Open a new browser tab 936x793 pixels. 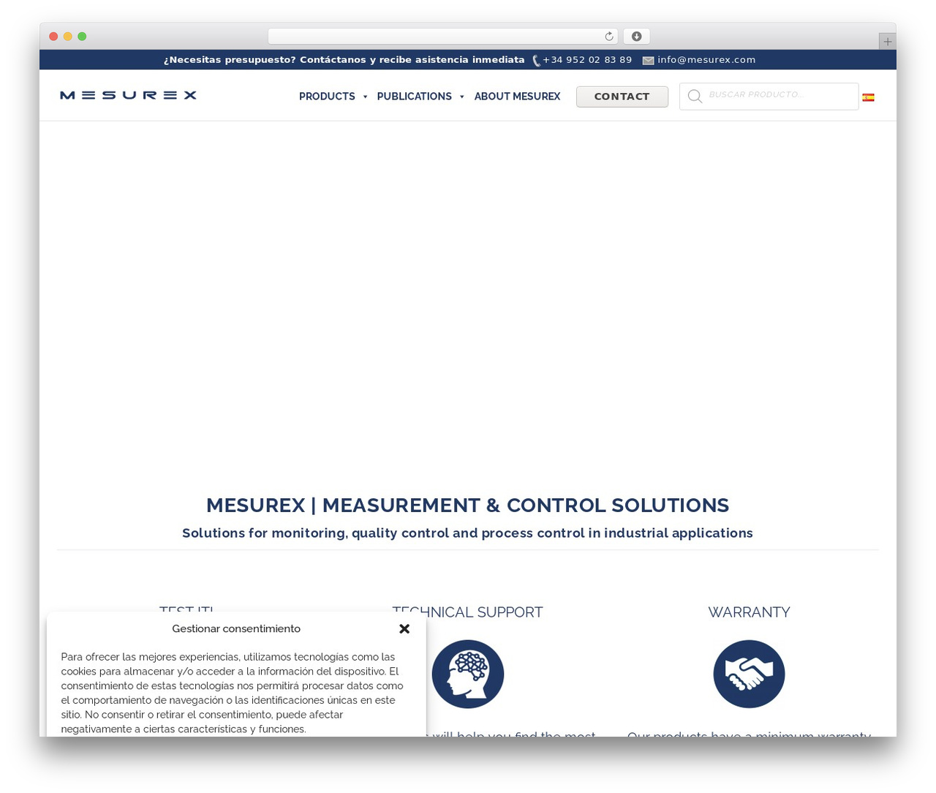tap(887, 42)
